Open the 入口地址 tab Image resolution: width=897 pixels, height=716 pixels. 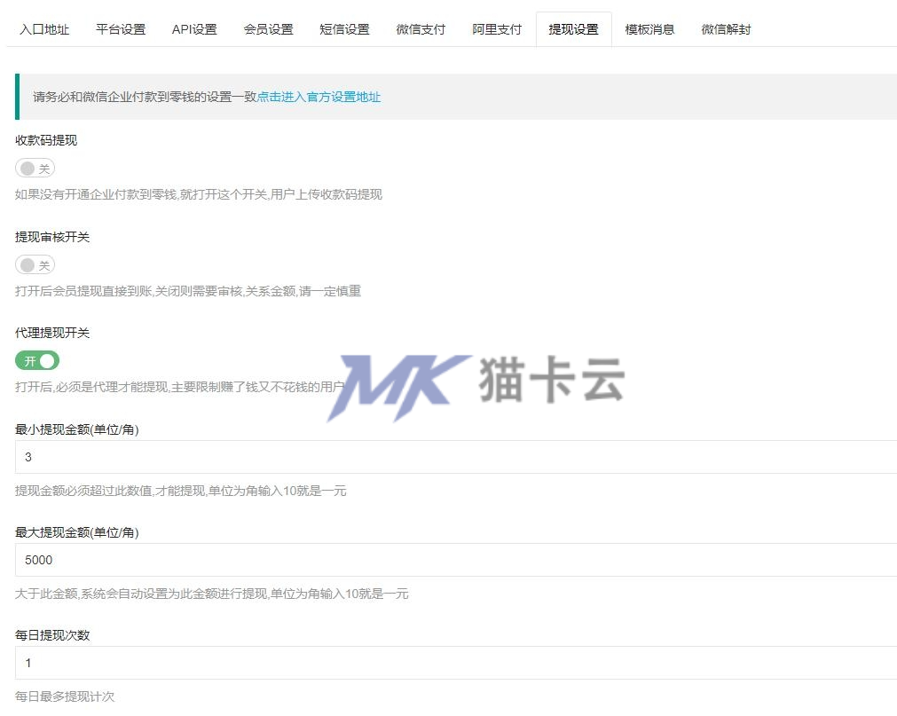coord(44,29)
